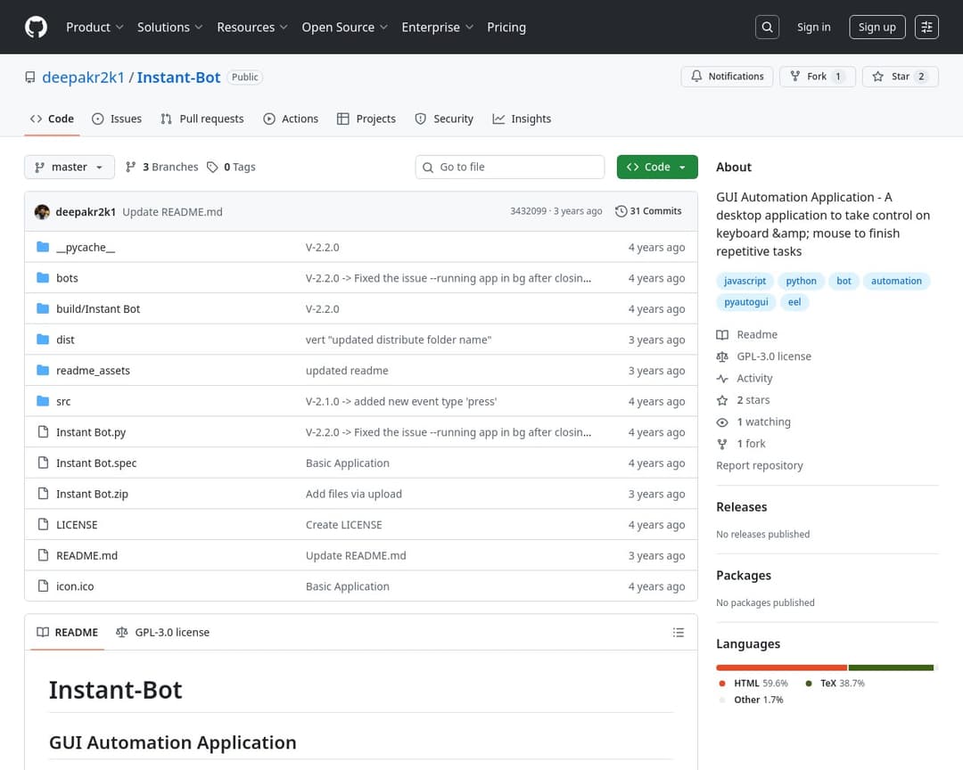
Task: Open the bots folder icon
Action: [45, 277]
